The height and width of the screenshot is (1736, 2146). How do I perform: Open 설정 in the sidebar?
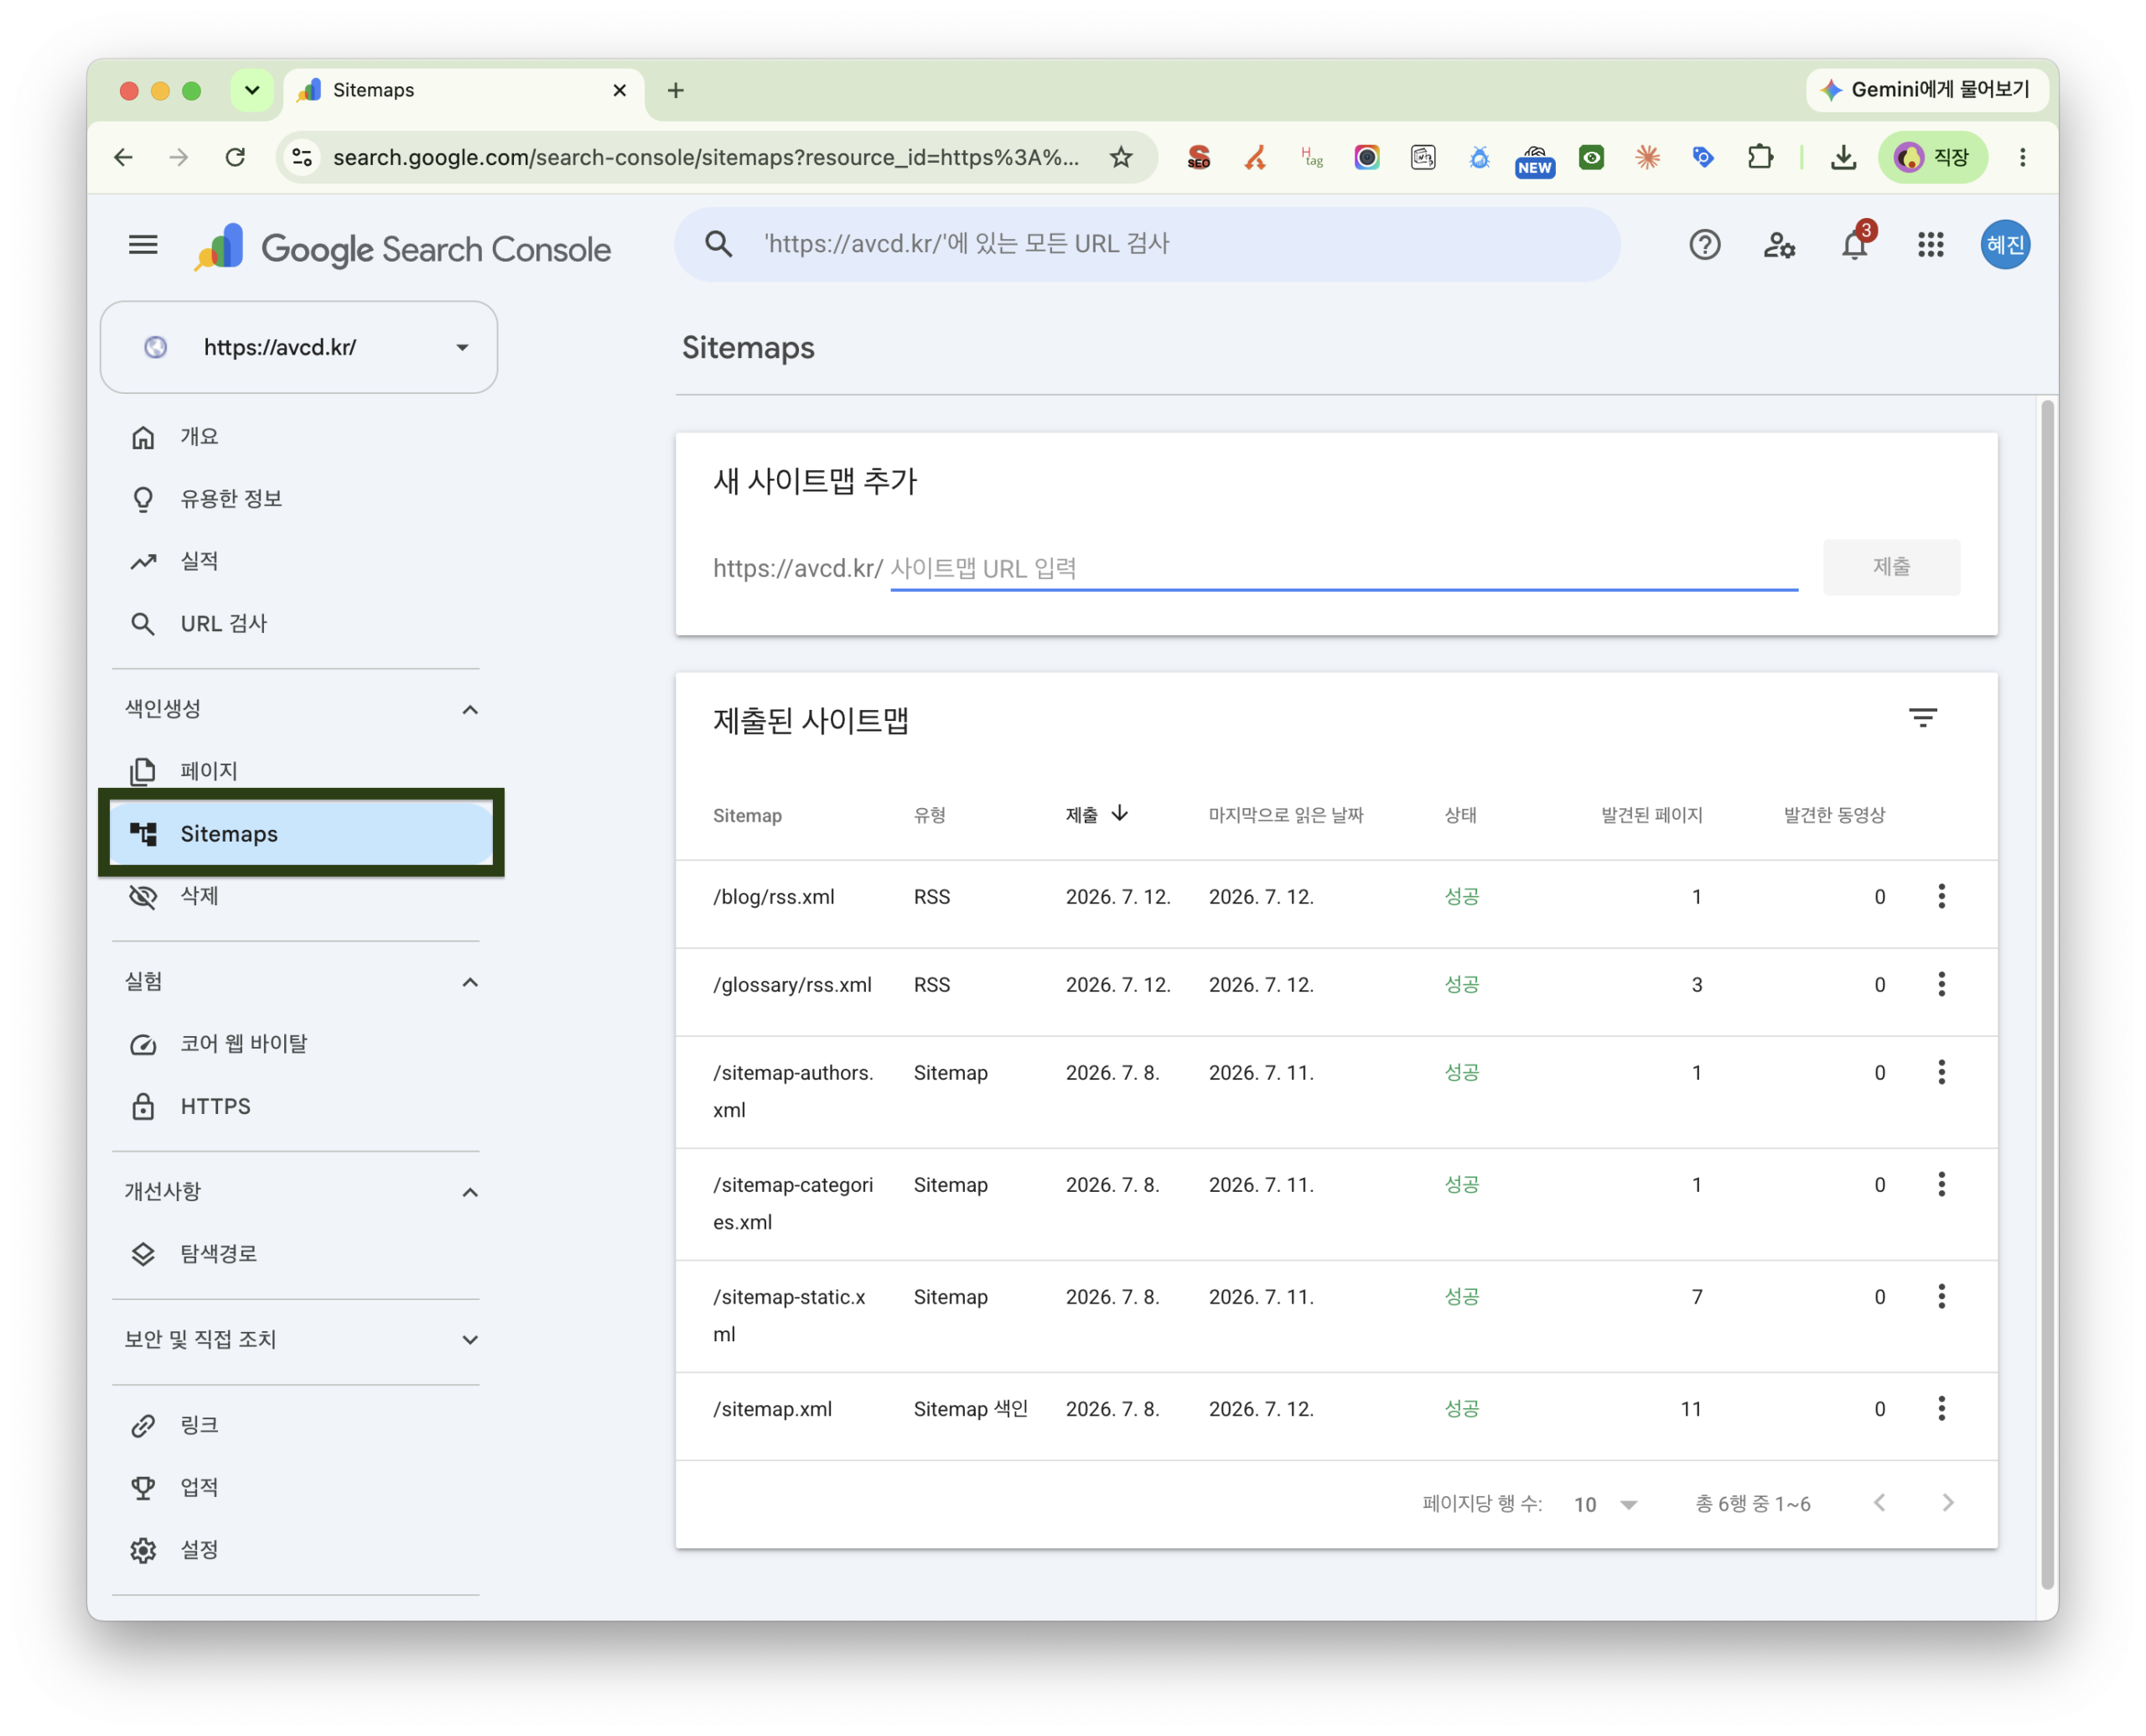[x=299, y=1550]
